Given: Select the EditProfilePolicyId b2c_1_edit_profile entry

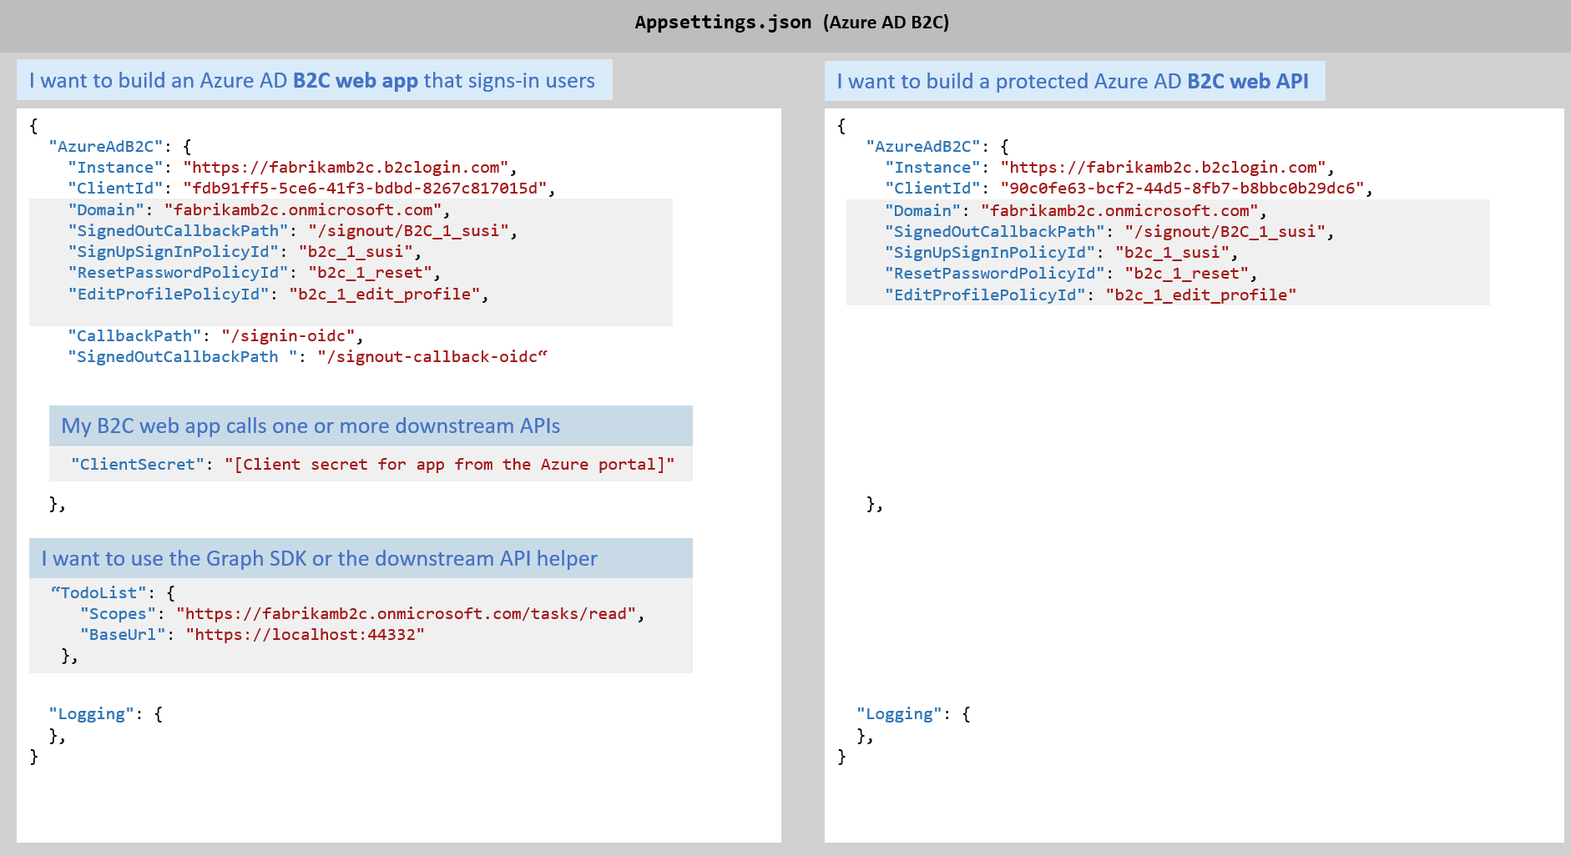Looking at the screenshot, I should click(x=387, y=294).
